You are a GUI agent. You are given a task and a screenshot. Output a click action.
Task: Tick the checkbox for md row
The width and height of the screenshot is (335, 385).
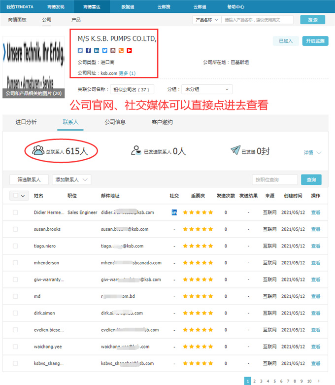tap(15, 296)
